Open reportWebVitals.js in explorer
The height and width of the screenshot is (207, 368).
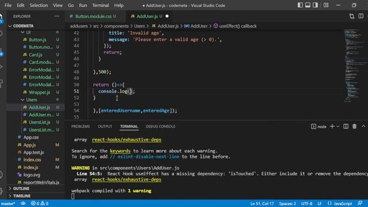click(x=41, y=182)
